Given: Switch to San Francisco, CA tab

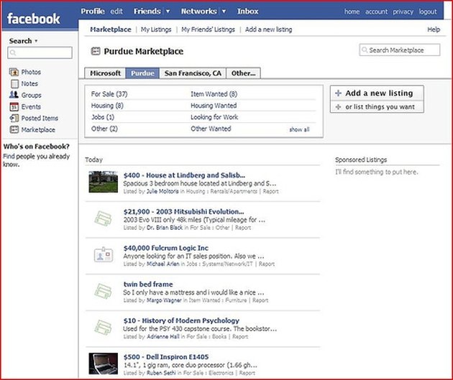Looking at the screenshot, I should [193, 73].
